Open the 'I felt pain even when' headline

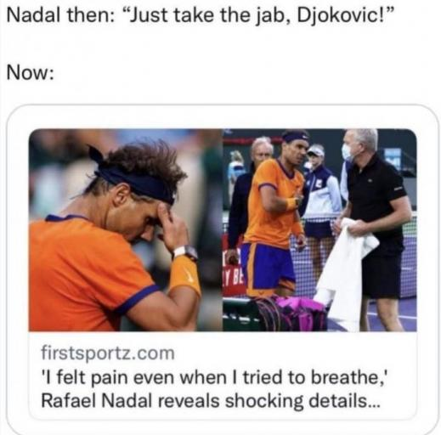click(214, 377)
